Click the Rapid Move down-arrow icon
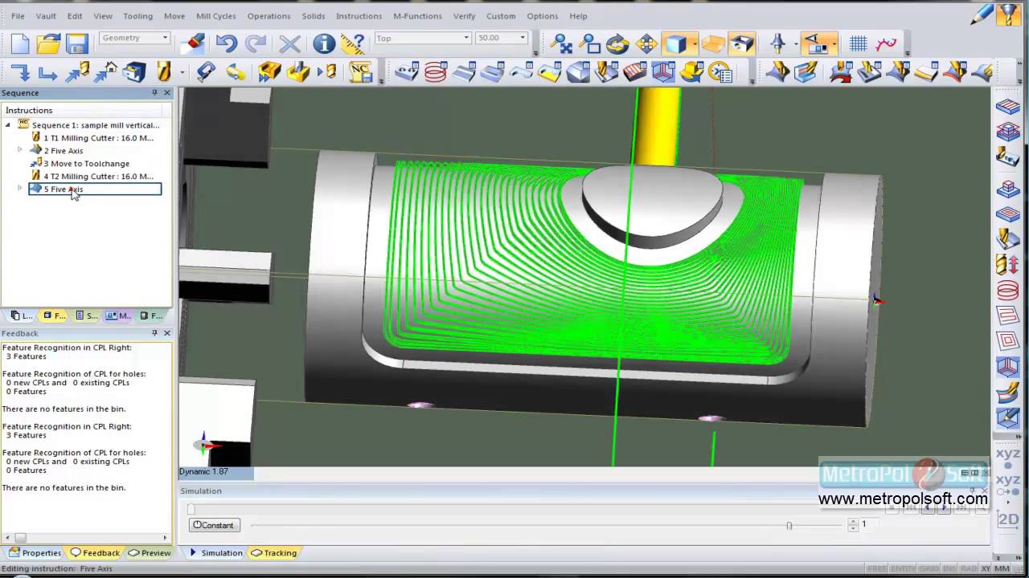 (x=20, y=73)
